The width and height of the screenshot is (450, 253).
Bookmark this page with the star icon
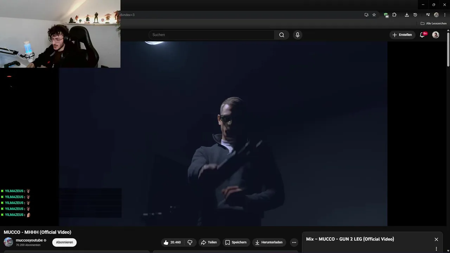tap(374, 15)
